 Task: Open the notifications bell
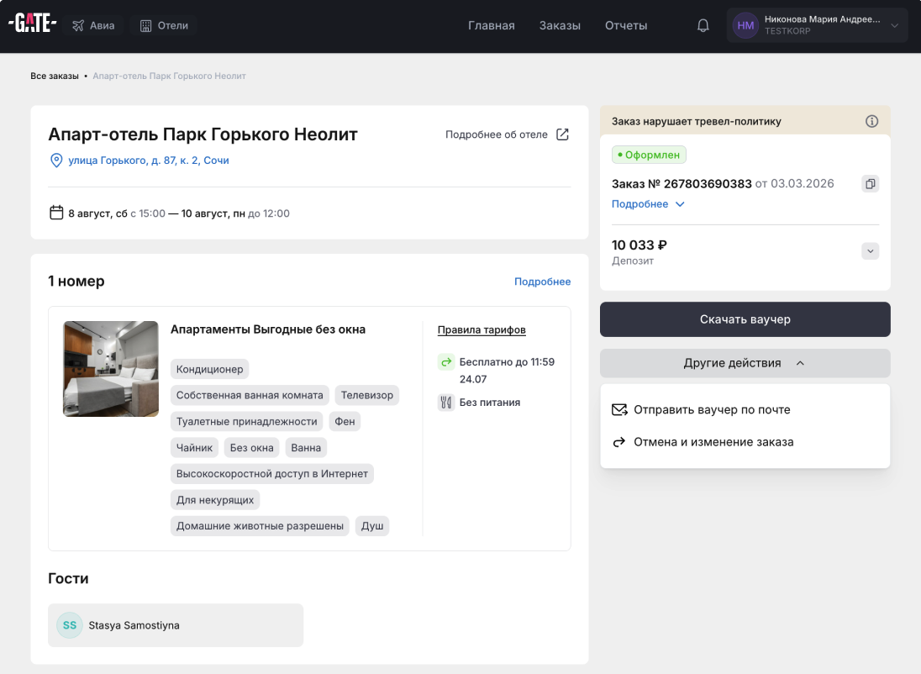tap(703, 26)
